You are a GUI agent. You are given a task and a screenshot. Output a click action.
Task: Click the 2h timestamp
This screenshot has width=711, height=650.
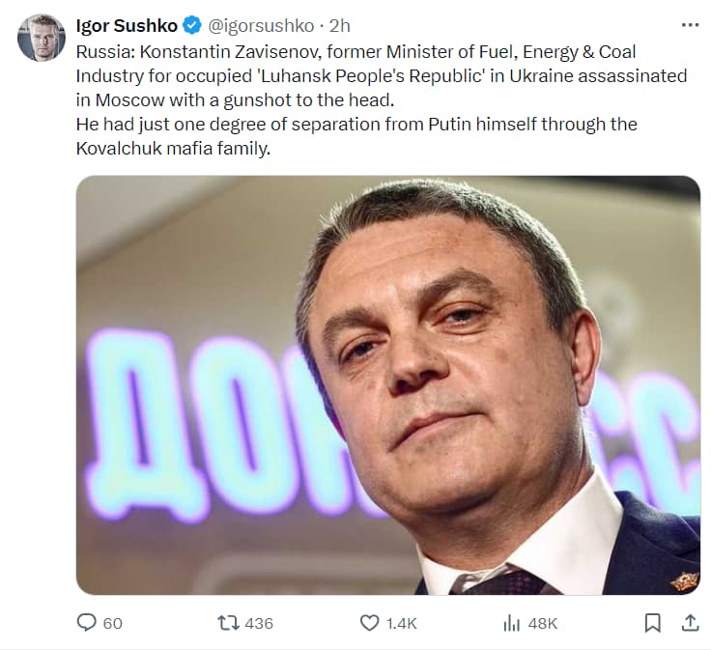[340, 26]
